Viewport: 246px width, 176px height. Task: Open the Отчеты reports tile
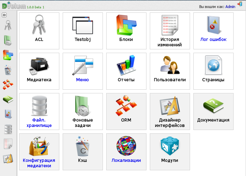[x=126, y=71]
